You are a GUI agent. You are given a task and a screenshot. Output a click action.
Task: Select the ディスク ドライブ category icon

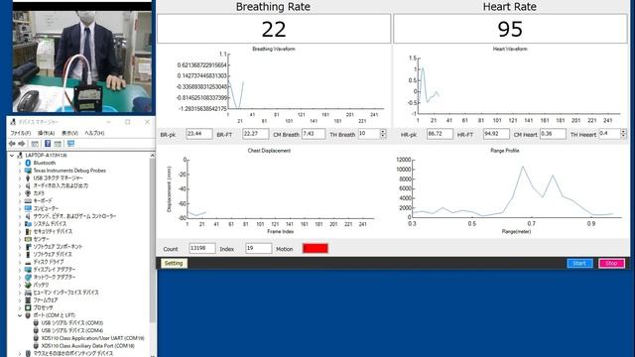click(x=28, y=262)
